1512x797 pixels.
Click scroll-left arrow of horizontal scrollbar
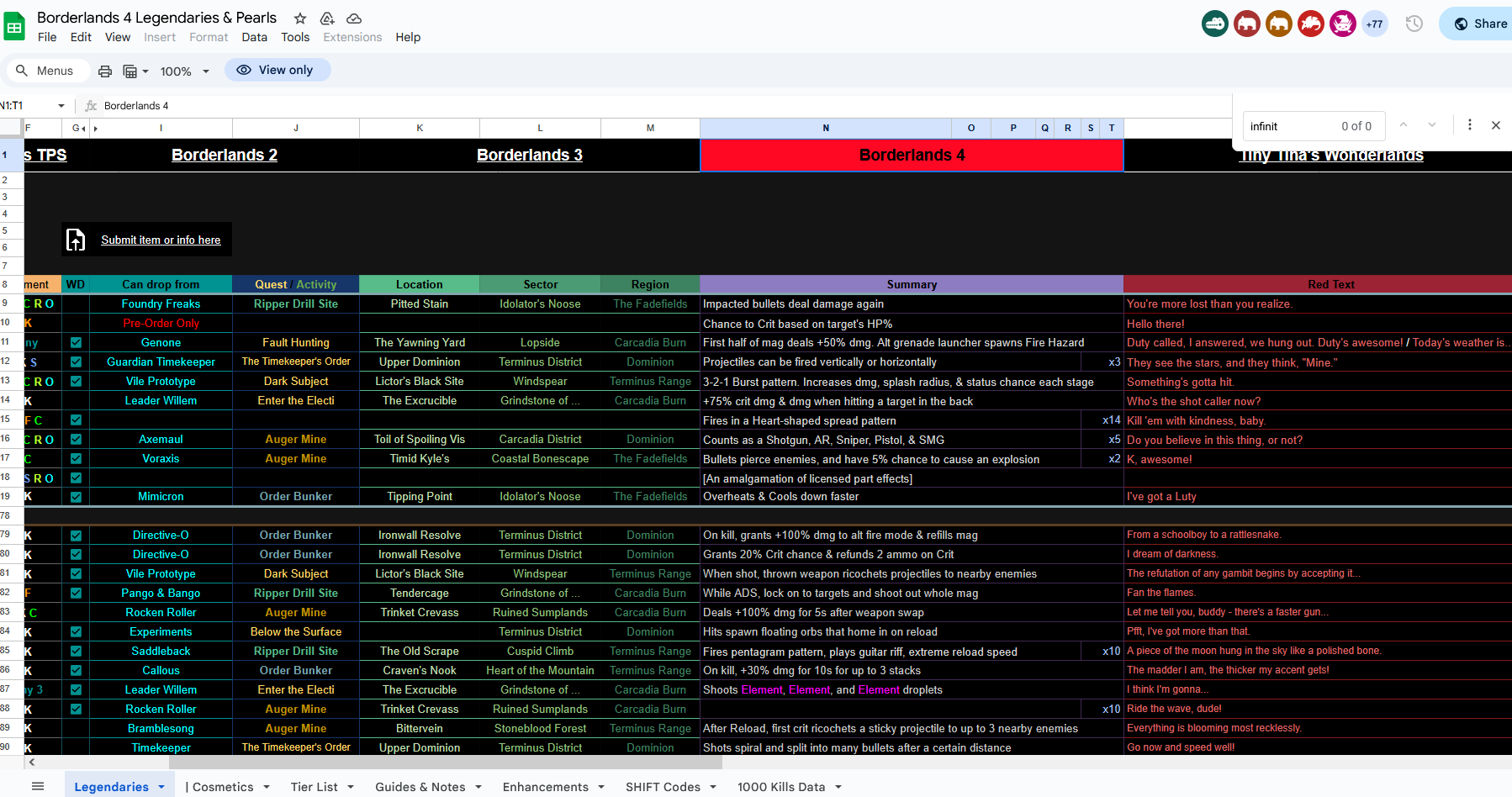(x=32, y=763)
